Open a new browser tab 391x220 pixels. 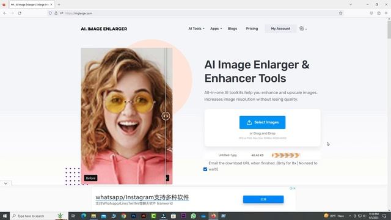[x=59, y=4]
